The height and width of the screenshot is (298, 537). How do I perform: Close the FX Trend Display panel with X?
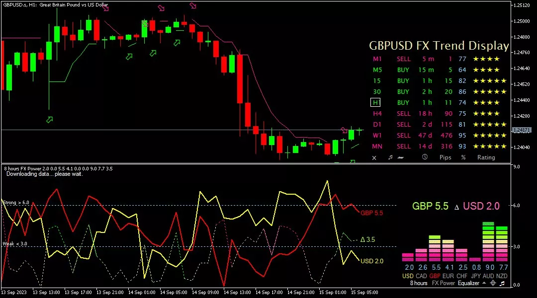(x=374, y=158)
